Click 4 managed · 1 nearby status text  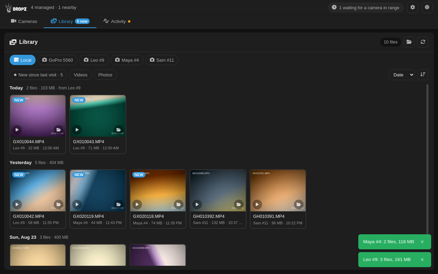[53, 8]
